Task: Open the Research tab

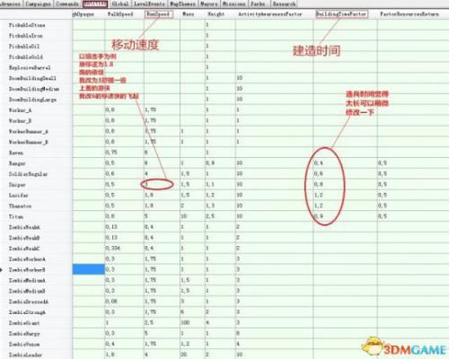Action: tap(284, 4)
